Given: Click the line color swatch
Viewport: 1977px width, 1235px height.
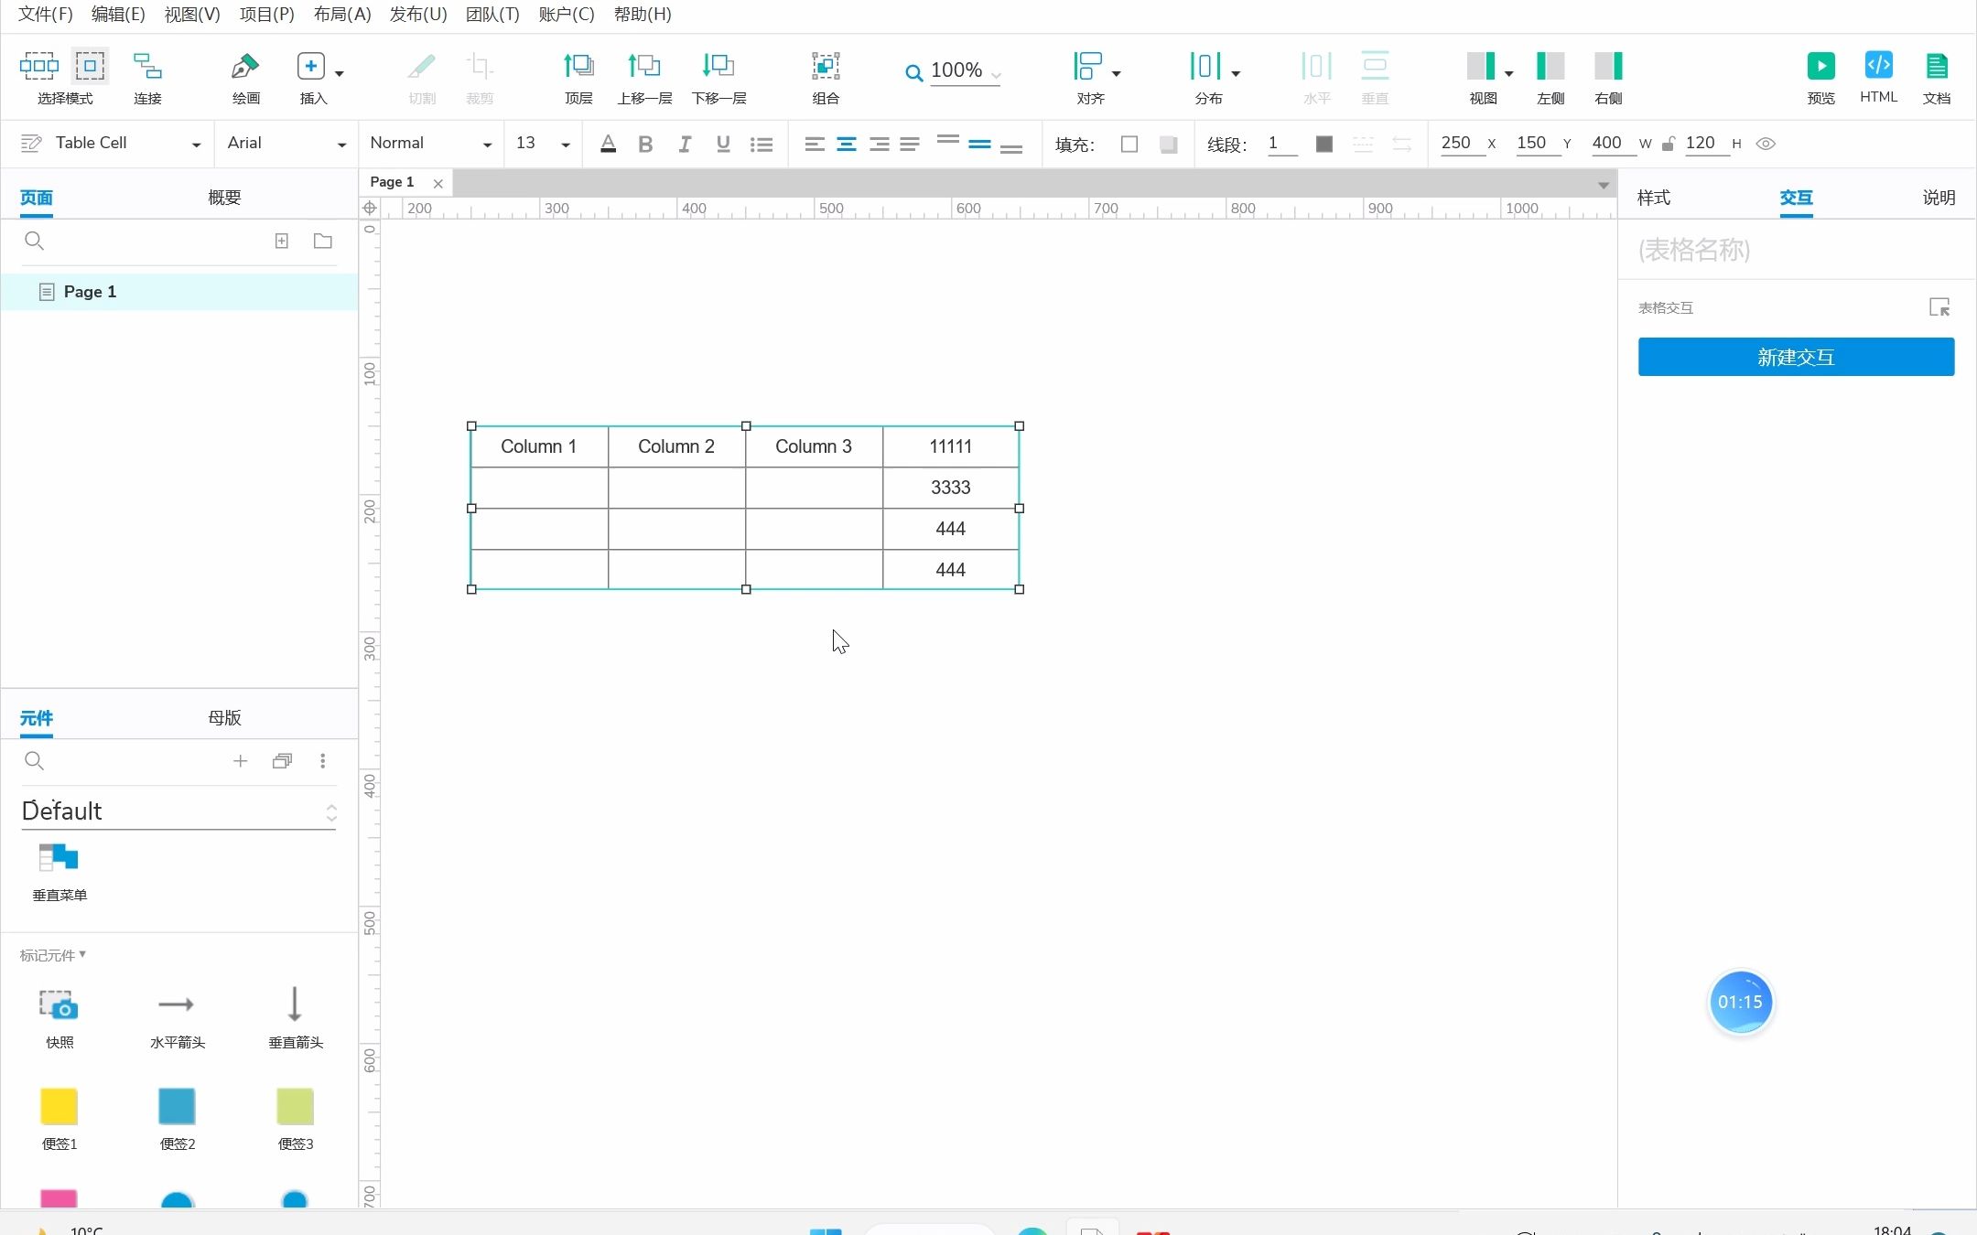Looking at the screenshot, I should point(1323,144).
